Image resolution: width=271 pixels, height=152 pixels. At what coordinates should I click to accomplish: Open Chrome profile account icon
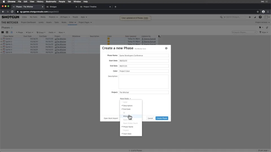pos(263,12)
